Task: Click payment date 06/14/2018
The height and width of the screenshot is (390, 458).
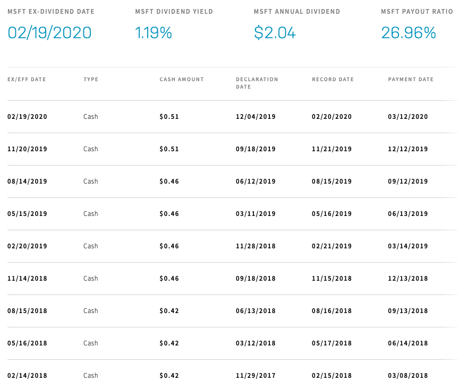Action: click(x=408, y=343)
